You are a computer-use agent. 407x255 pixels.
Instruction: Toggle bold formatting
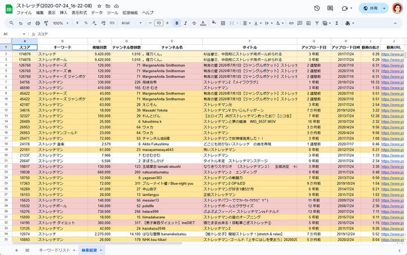(x=177, y=23)
